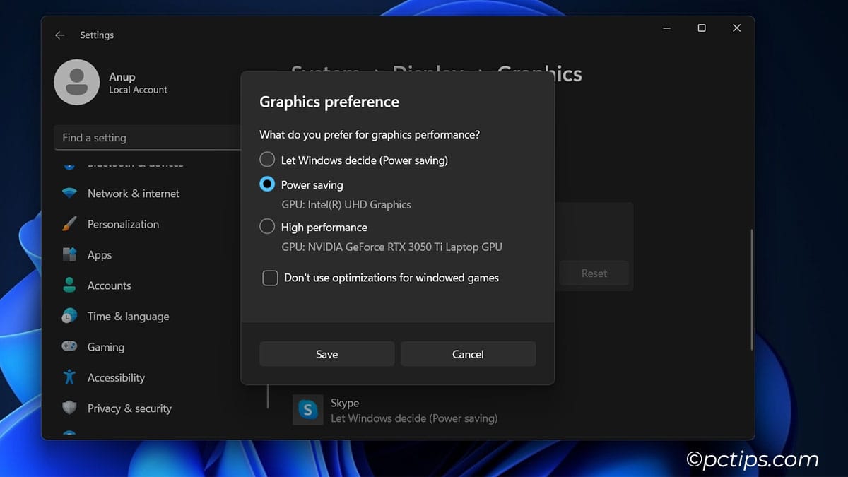Click 'Local Account' label under Anup
The height and width of the screenshot is (477, 848).
139,90
